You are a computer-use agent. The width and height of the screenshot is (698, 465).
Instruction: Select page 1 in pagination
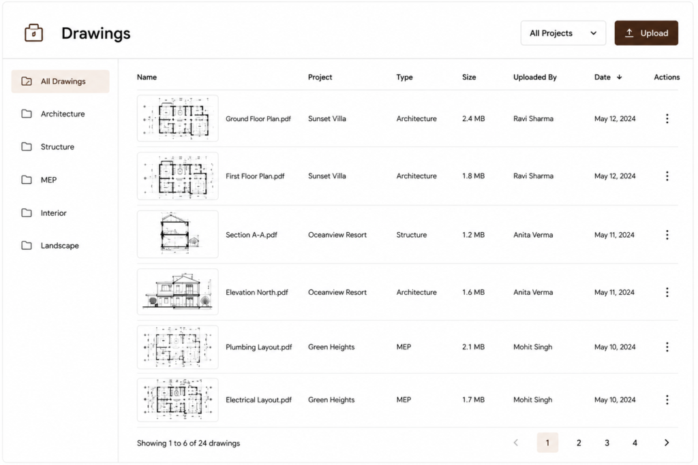click(547, 443)
